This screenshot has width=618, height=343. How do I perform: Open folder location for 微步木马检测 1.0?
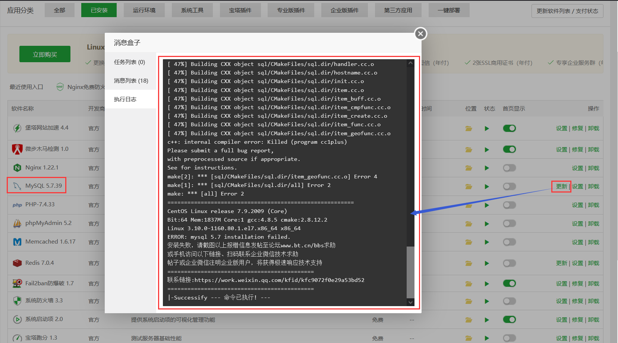click(x=469, y=150)
